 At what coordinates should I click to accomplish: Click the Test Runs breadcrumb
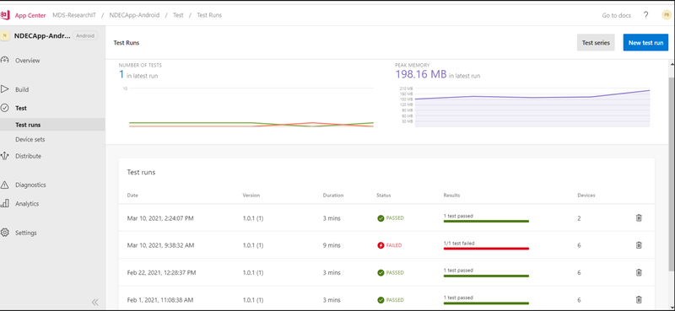(x=209, y=15)
